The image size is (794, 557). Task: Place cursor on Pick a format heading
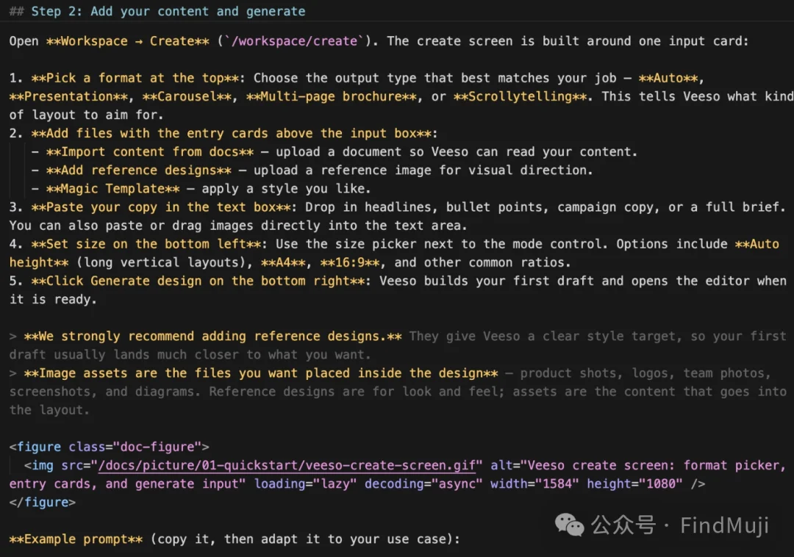pos(135,78)
